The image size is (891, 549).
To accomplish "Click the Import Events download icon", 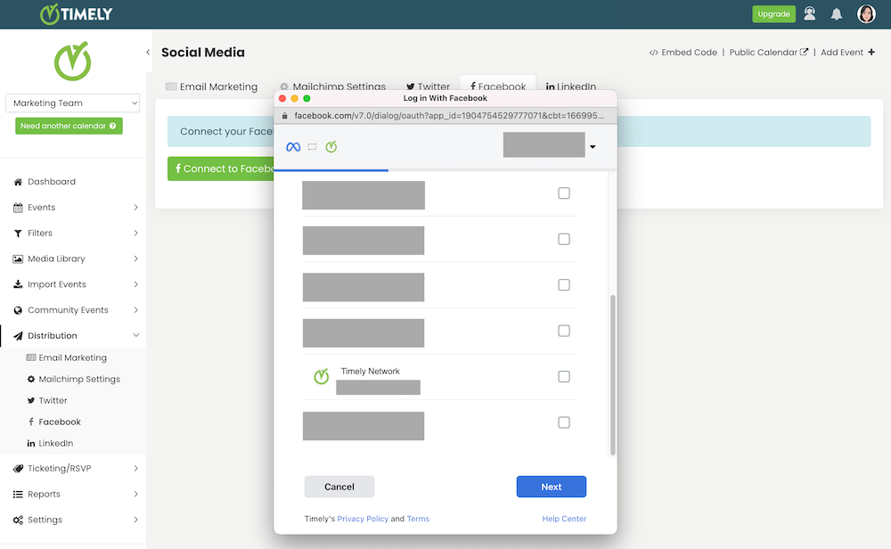I will coord(18,284).
